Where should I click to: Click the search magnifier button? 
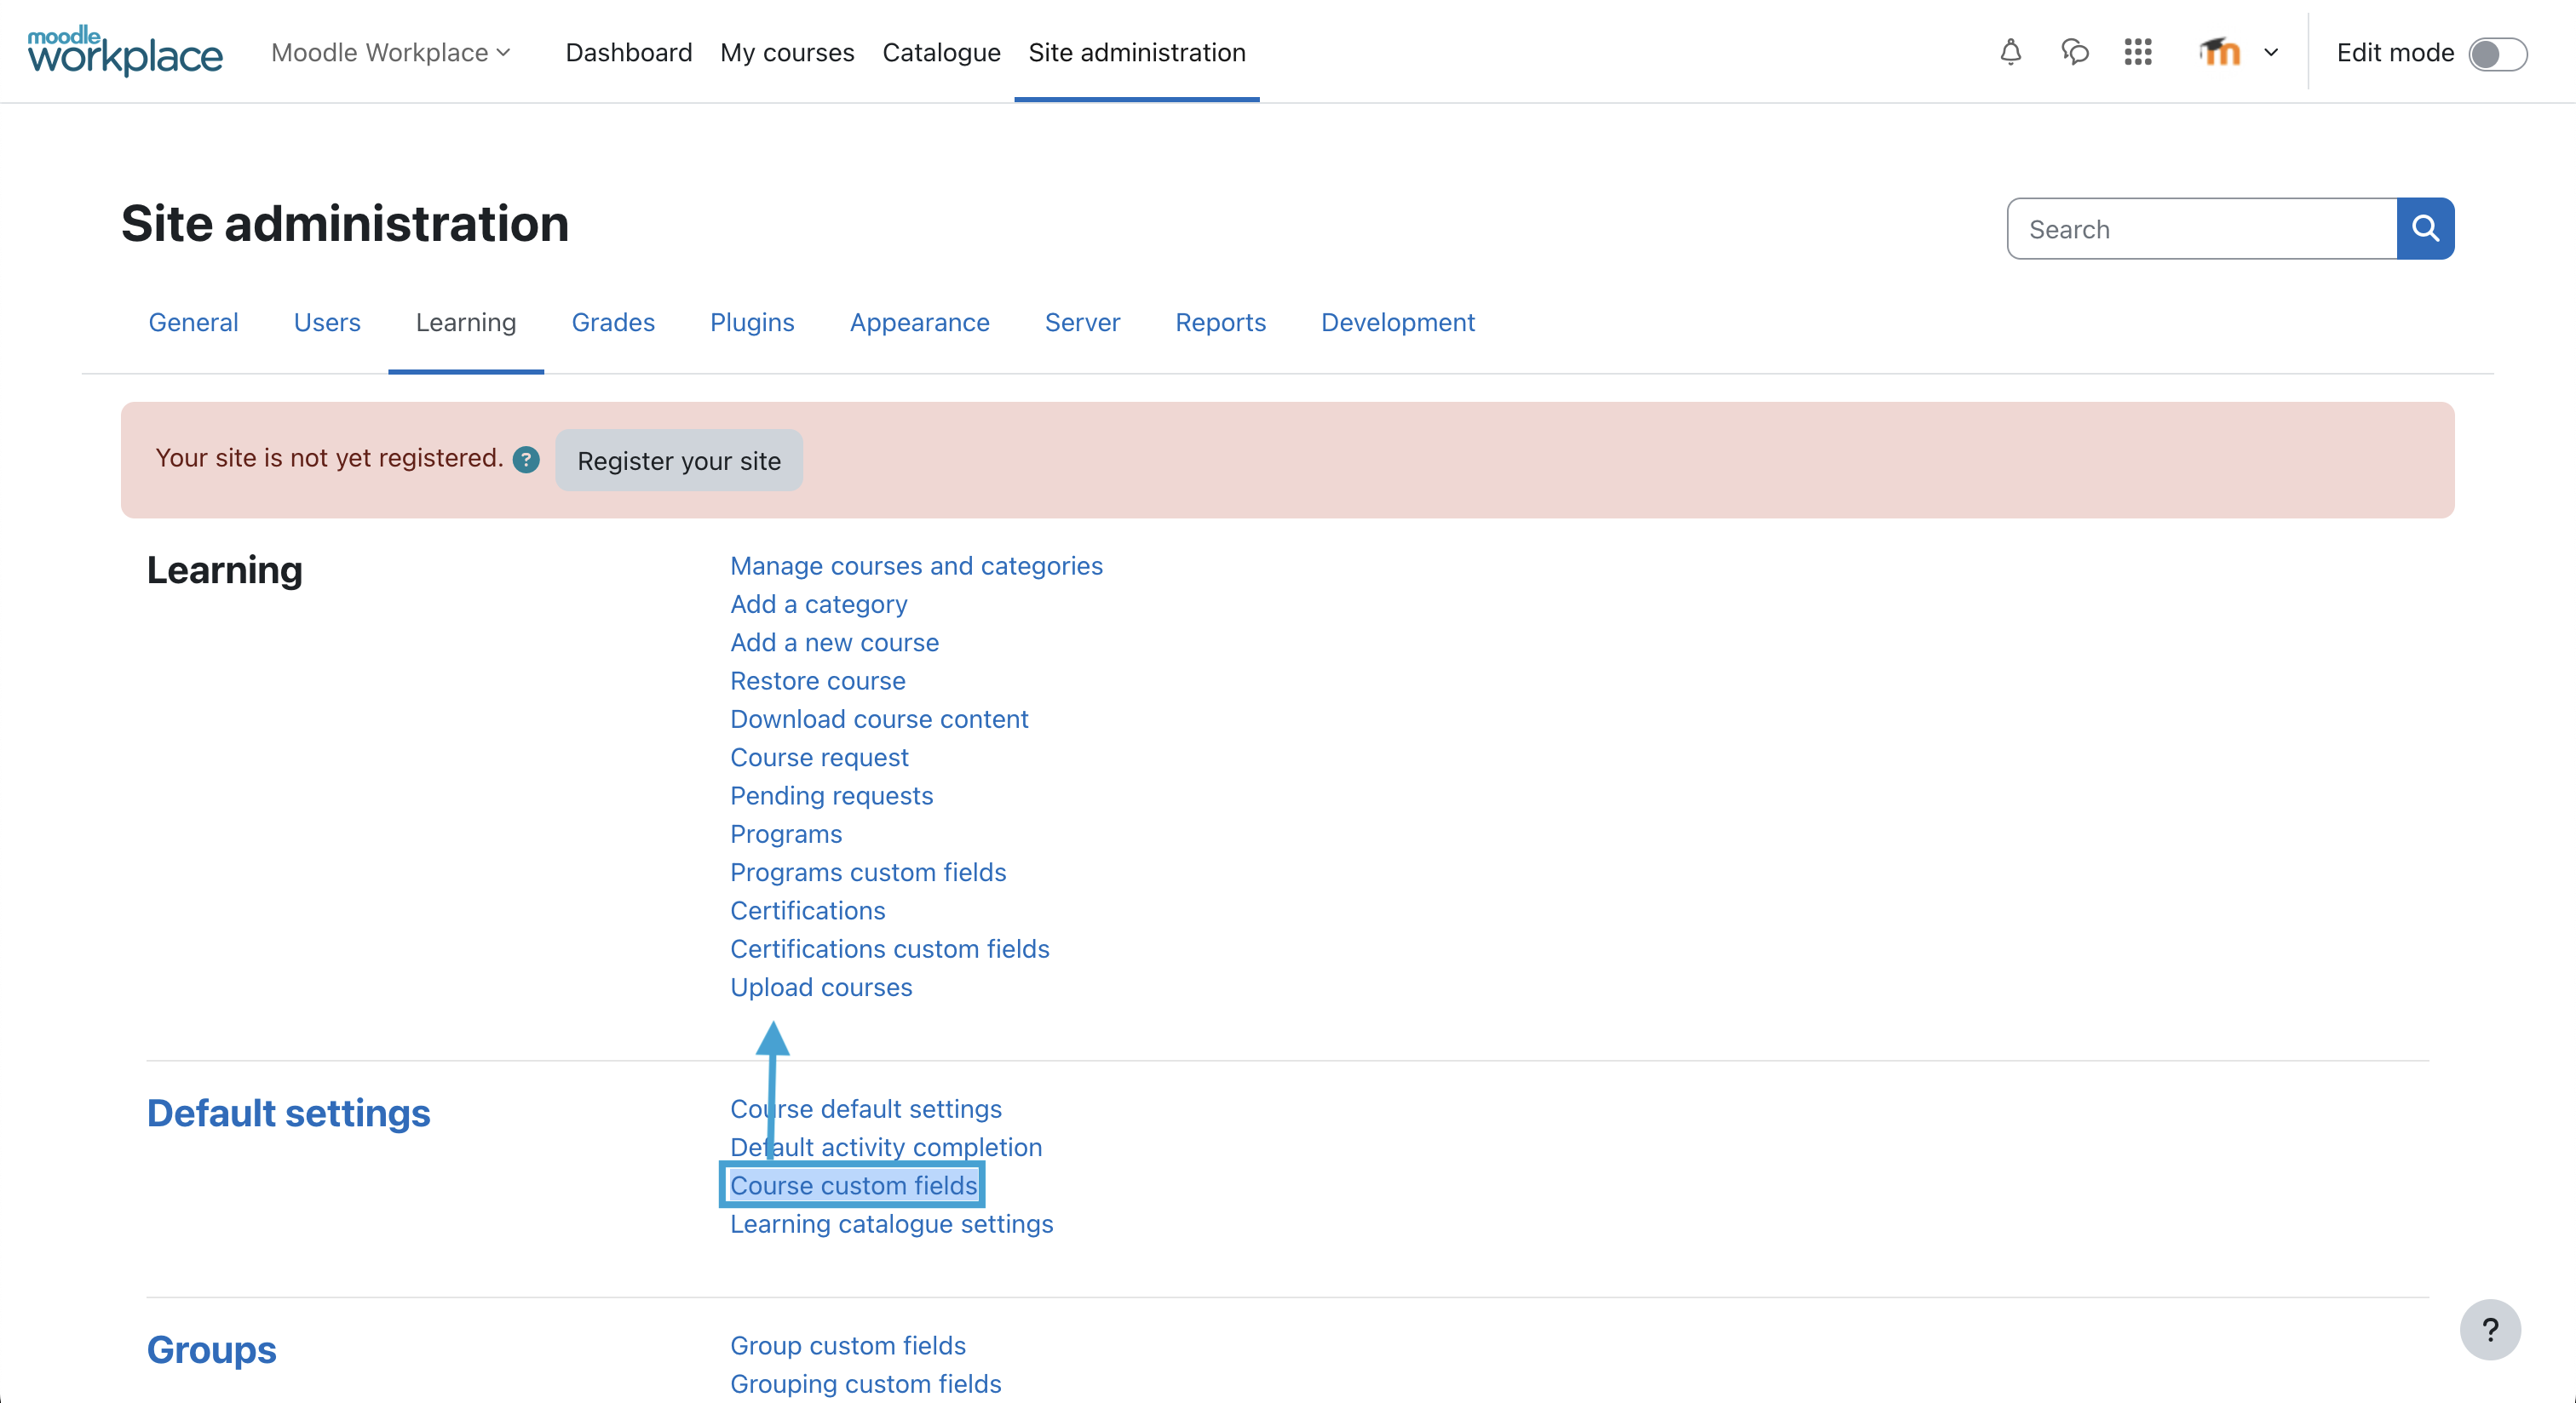[2425, 229]
